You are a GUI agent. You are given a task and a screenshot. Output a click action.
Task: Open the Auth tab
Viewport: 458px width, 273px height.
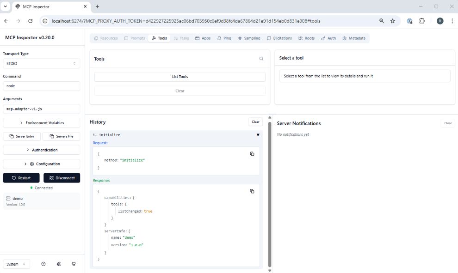(x=328, y=38)
